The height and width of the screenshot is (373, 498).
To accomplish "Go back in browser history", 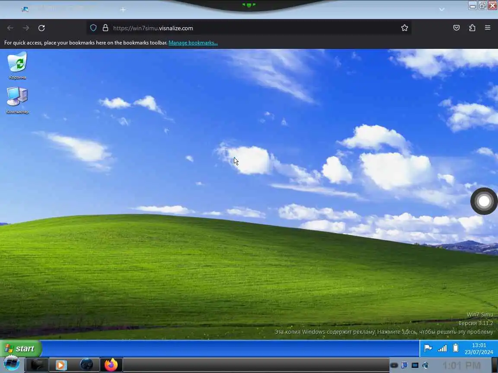I will click(10, 28).
